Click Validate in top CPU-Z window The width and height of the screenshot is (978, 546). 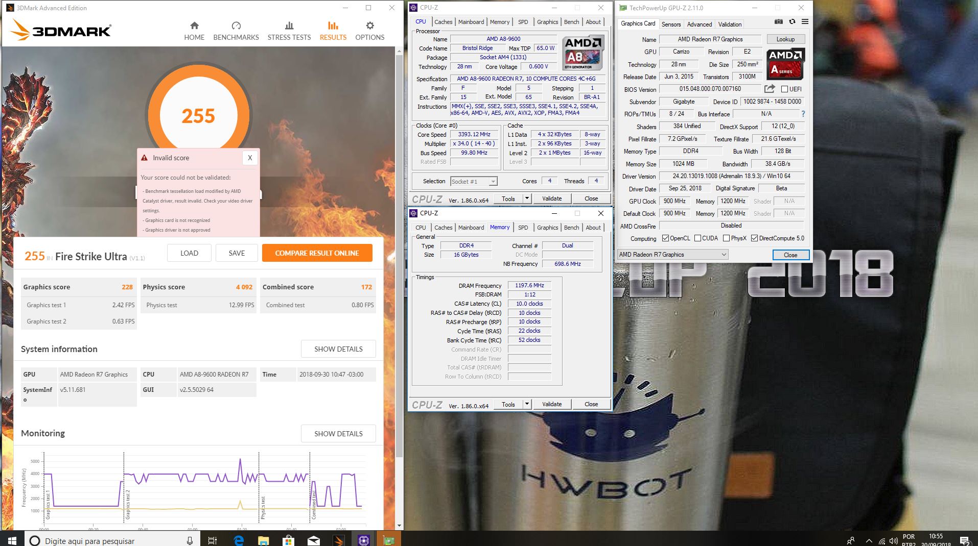pyautogui.click(x=552, y=198)
